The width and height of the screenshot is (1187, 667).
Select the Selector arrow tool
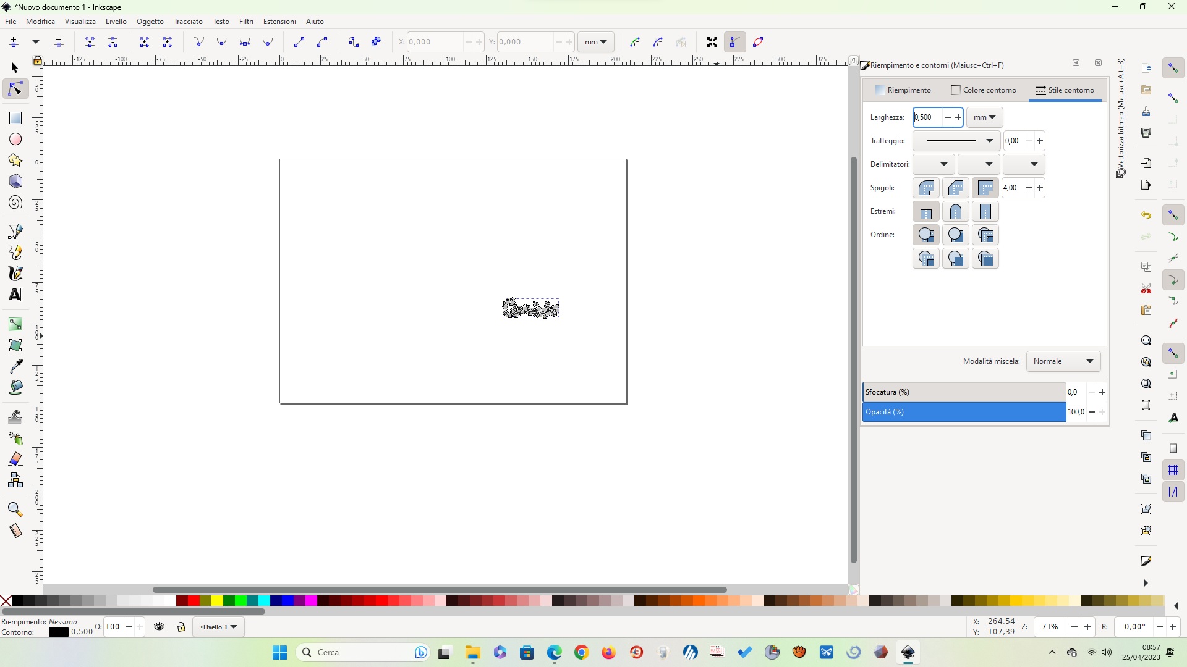click(15, 68)
